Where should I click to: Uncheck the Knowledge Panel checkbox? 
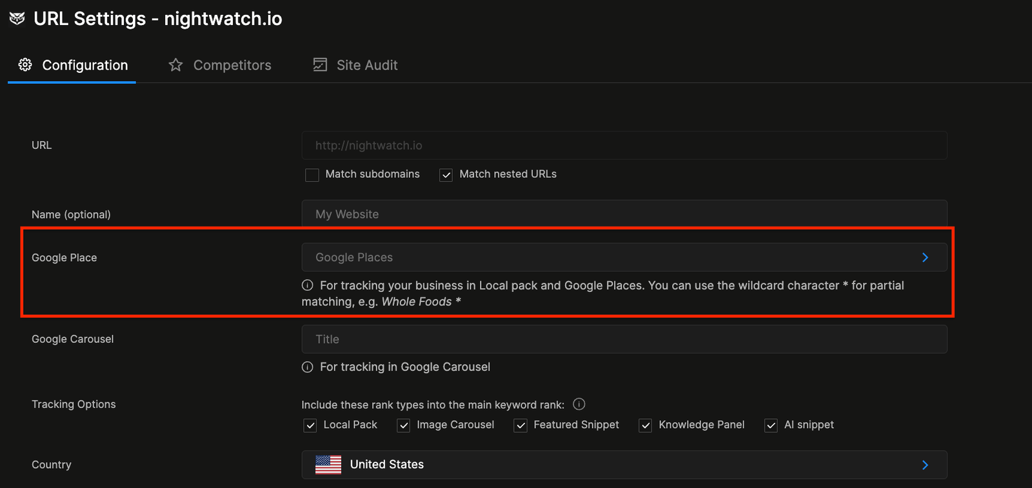[645, 425]
